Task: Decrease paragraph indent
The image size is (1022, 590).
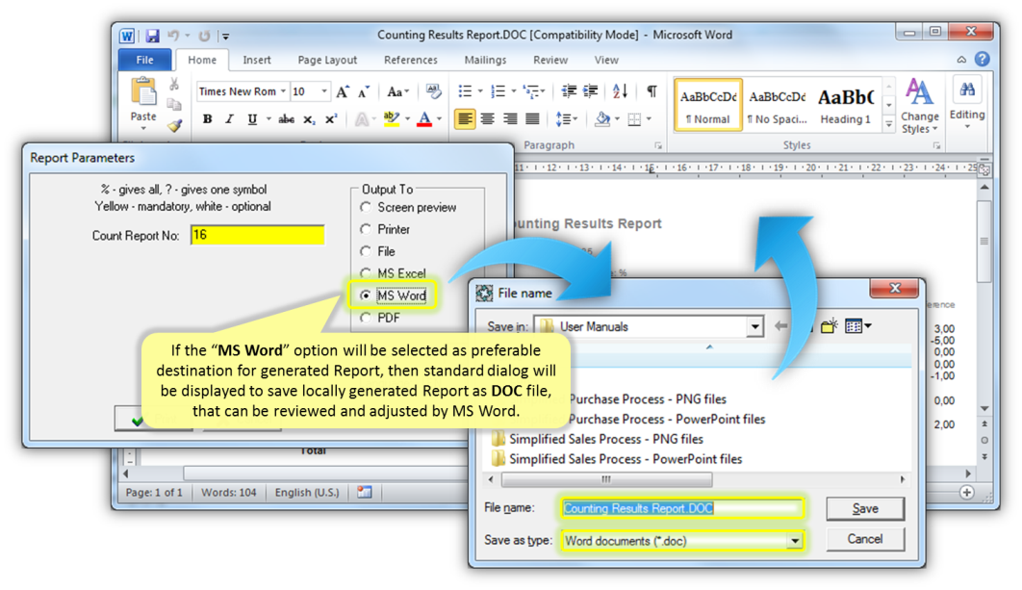Action: click(569, 91)
